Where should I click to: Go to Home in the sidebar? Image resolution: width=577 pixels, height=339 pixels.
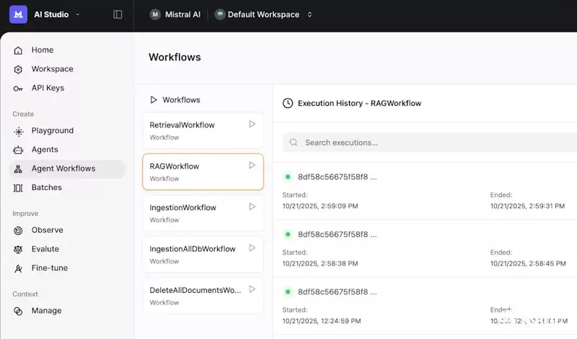click(43, 50)
